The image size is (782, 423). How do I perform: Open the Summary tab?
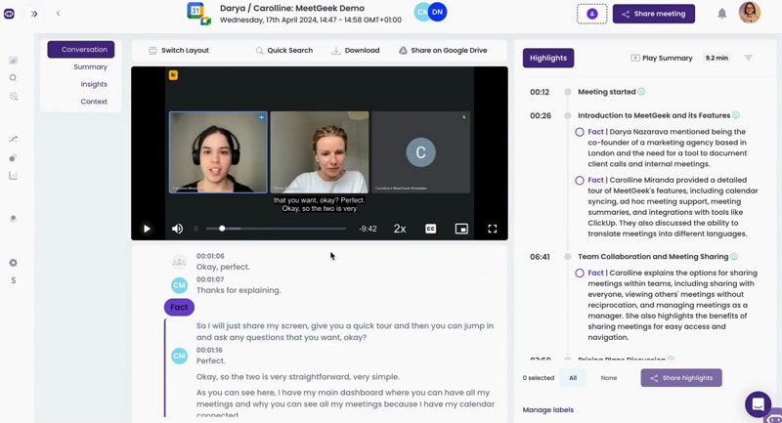click(90, 66)
